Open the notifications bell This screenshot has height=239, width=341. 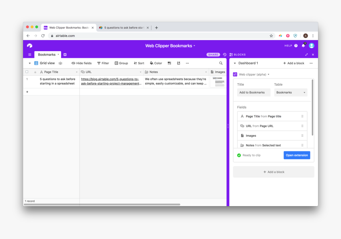click(303, 46)
